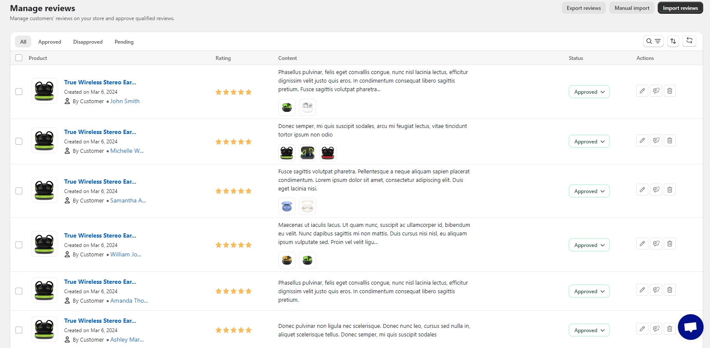Screen dimensions: 710x348
Task: Reply to Michelle W's review
Action: click(656, 140)
